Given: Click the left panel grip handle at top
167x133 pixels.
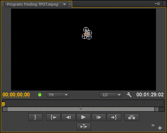Looking at the screenshot, I should [x=2, y=4].
